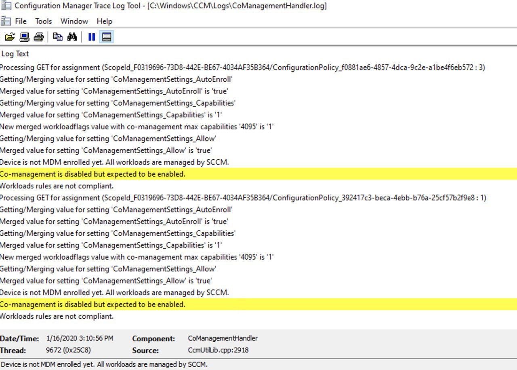The height and width of the screenshot is (370, 517).
Task: Select Merged 'Capabilities' is '1' row under policy f0881ae6
Action: 258,115
